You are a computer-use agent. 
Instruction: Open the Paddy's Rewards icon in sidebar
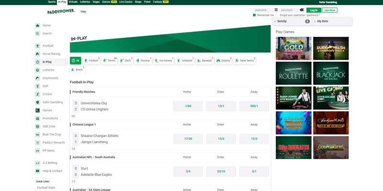click(x=37, y=142)
